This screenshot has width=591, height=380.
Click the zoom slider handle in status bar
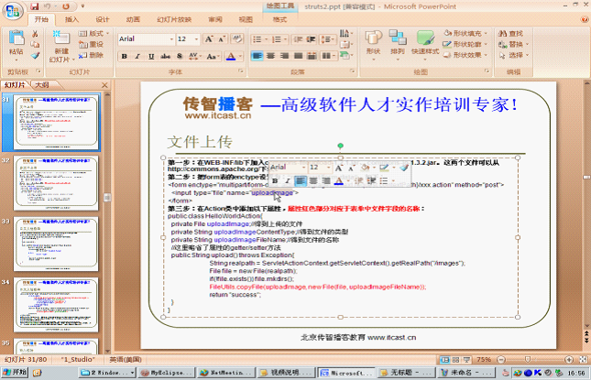click(x=528, y=360)
